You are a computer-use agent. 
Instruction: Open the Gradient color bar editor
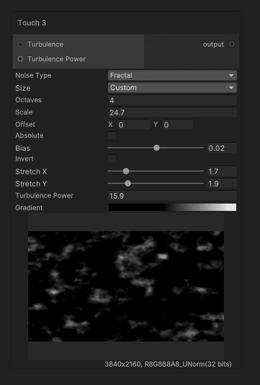[173, 207]
